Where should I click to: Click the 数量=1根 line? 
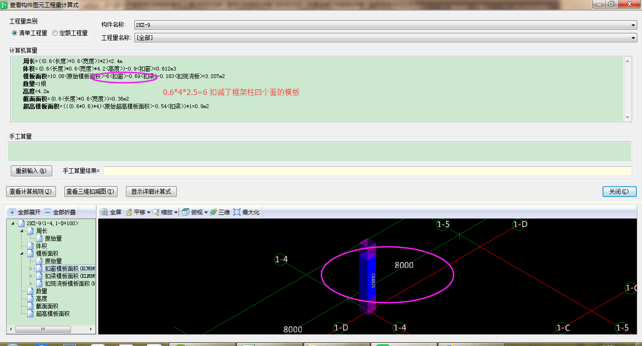(x=34, y=84)
